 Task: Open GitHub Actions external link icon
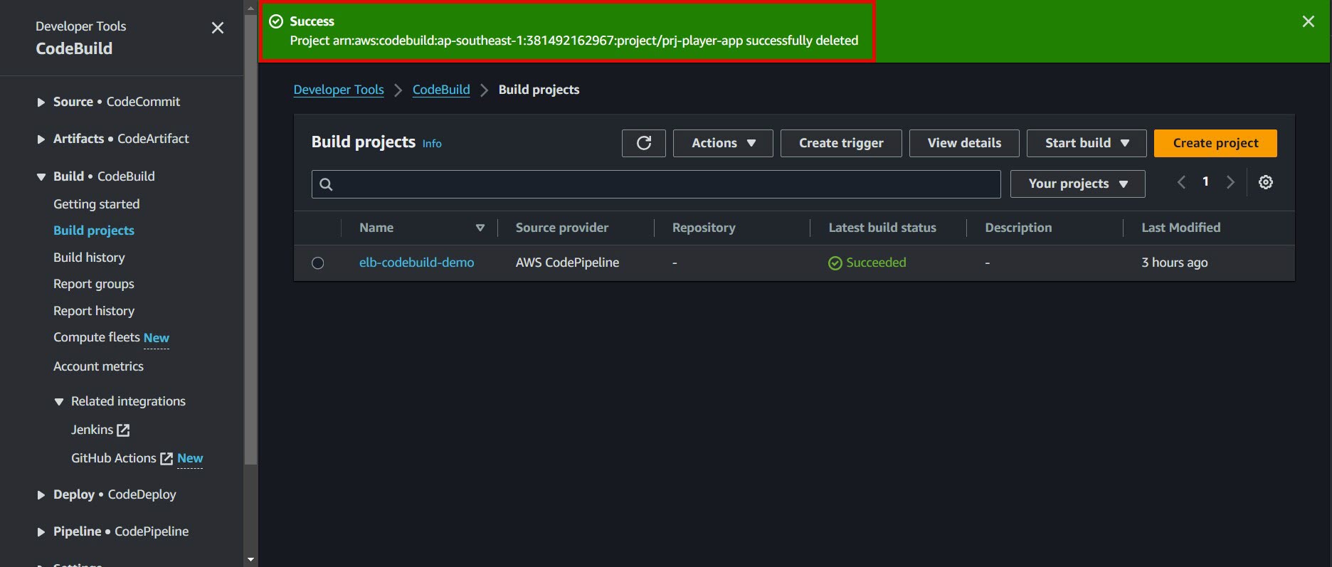tap(166, 459)
